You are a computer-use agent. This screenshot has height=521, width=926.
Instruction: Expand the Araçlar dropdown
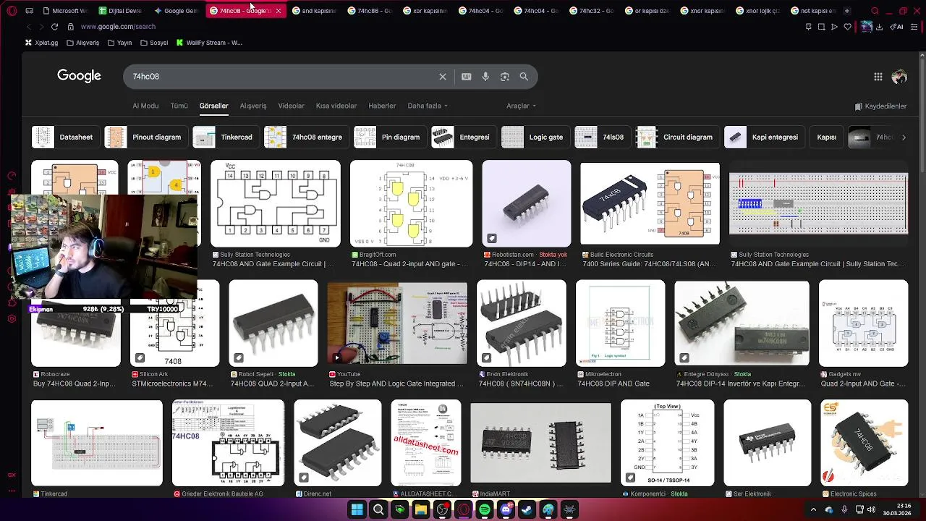click(x=521, y=106)
